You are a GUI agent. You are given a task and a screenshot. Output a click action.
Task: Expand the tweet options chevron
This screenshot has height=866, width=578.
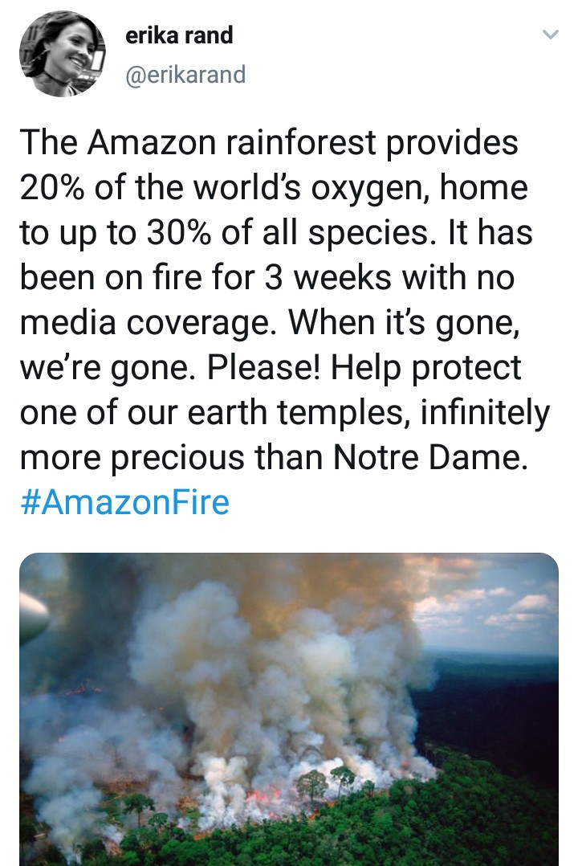(x=549, y=36)
